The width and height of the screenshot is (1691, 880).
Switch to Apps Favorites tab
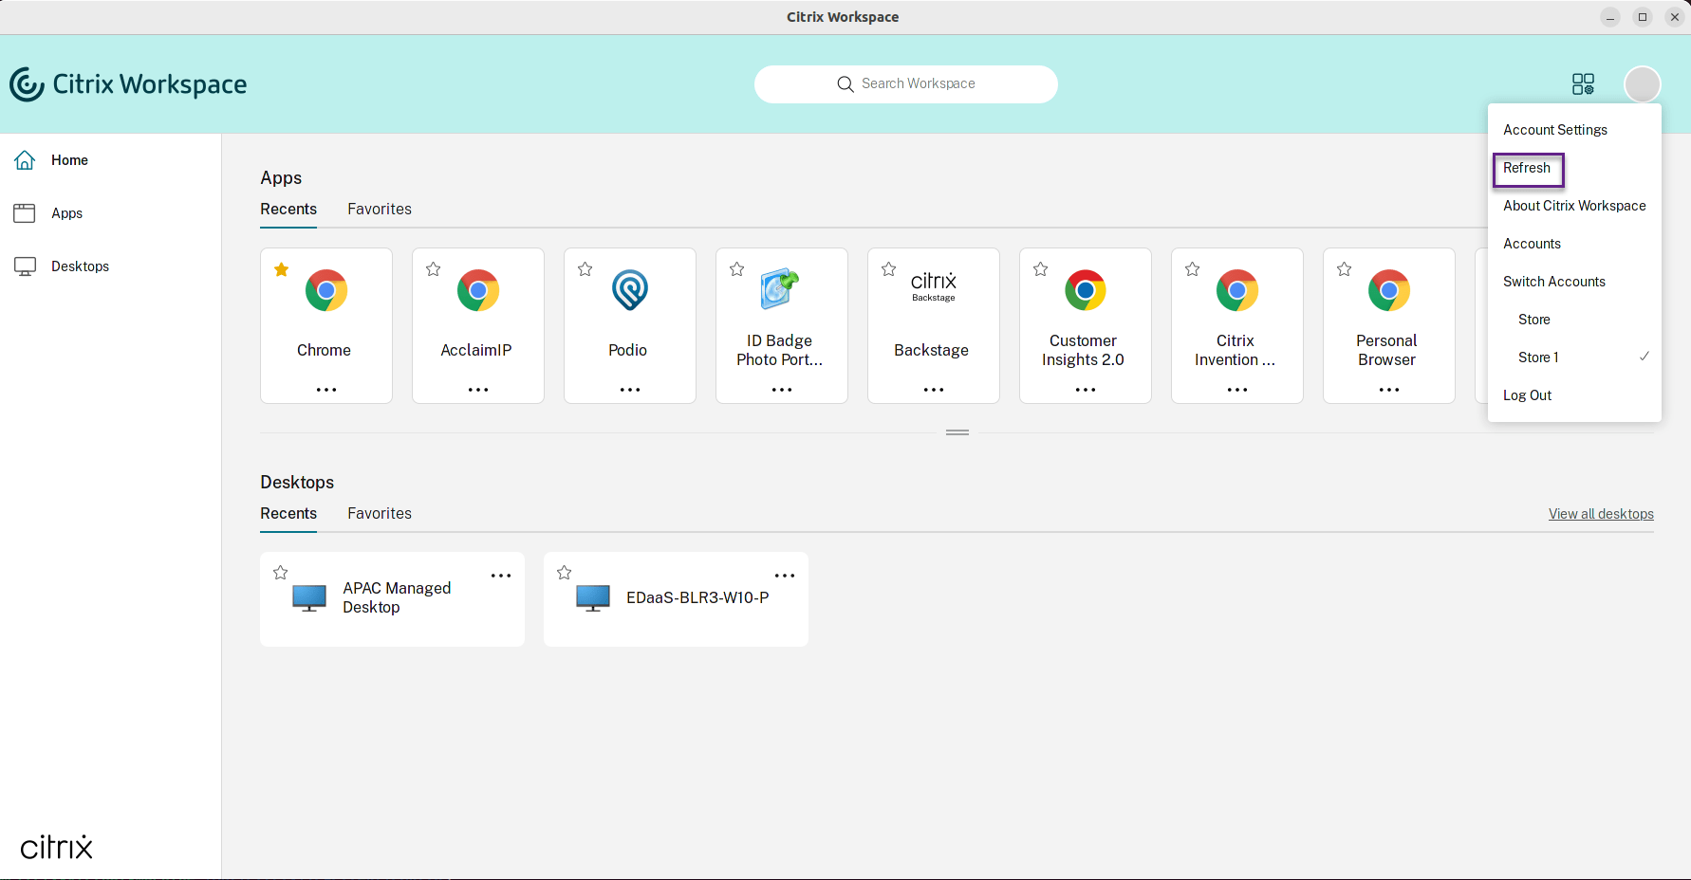click(380, 210)
